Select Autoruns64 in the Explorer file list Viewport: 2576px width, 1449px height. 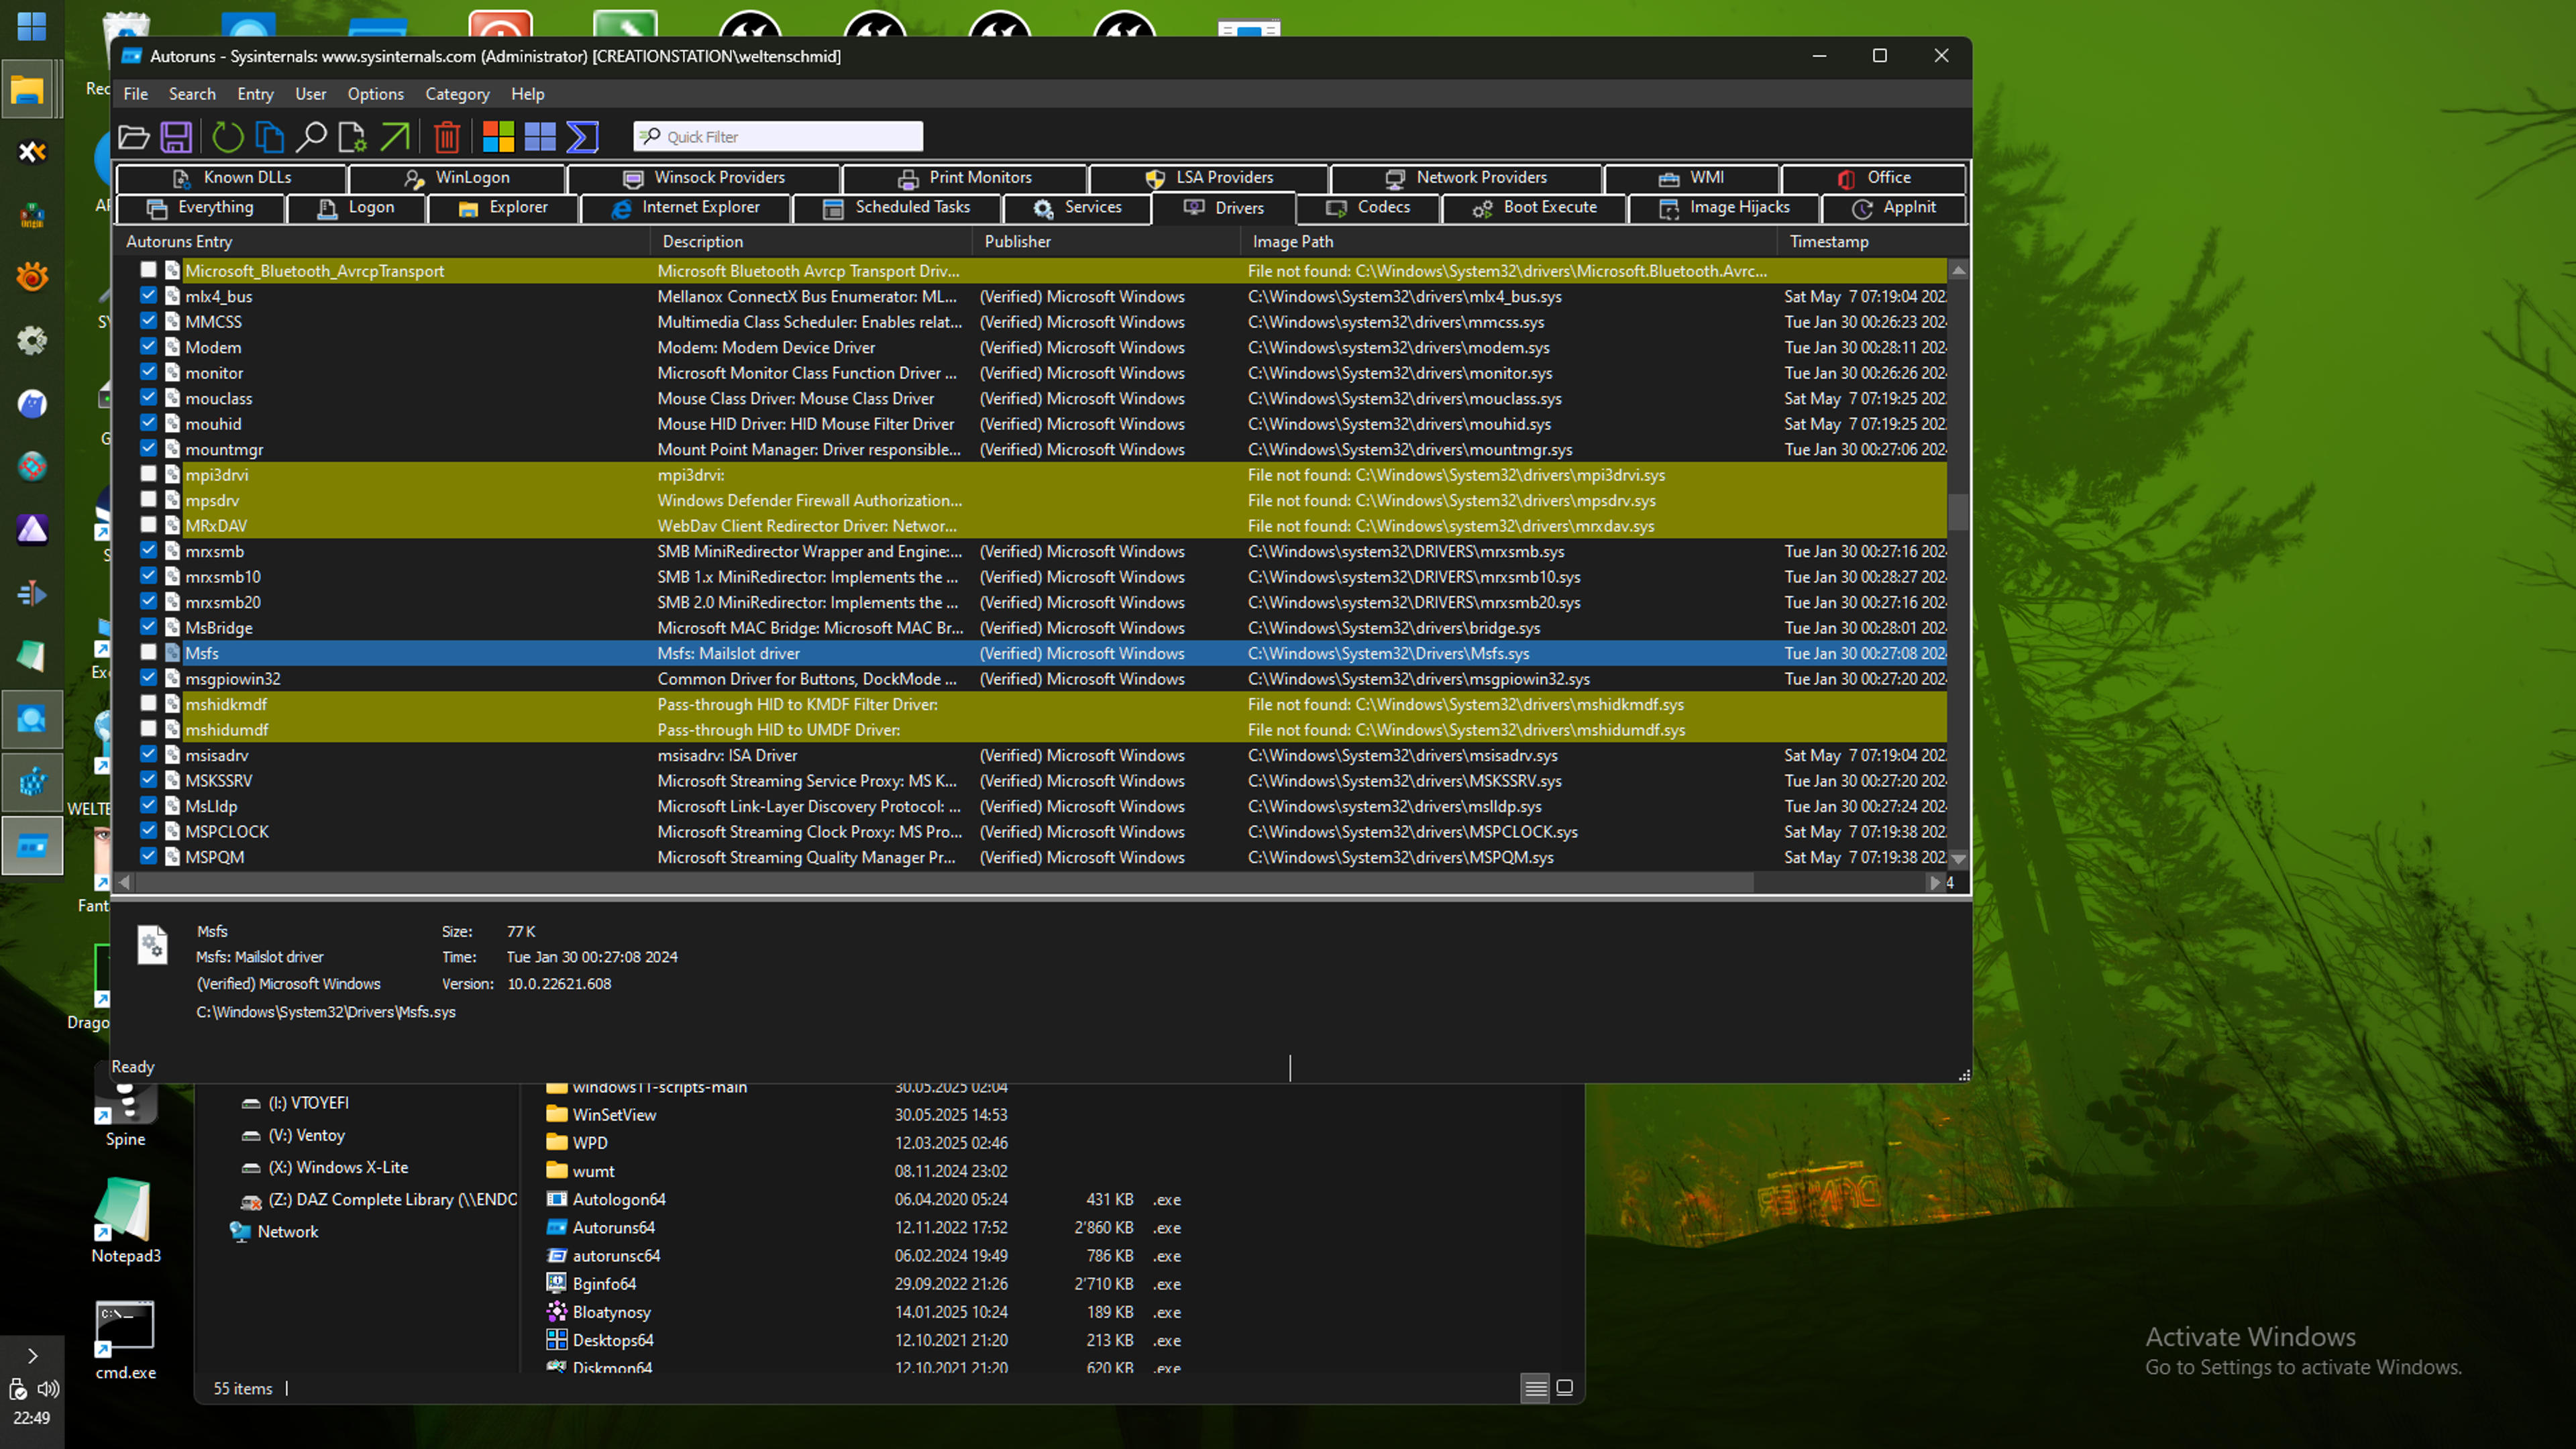(x=613, y=1227)
